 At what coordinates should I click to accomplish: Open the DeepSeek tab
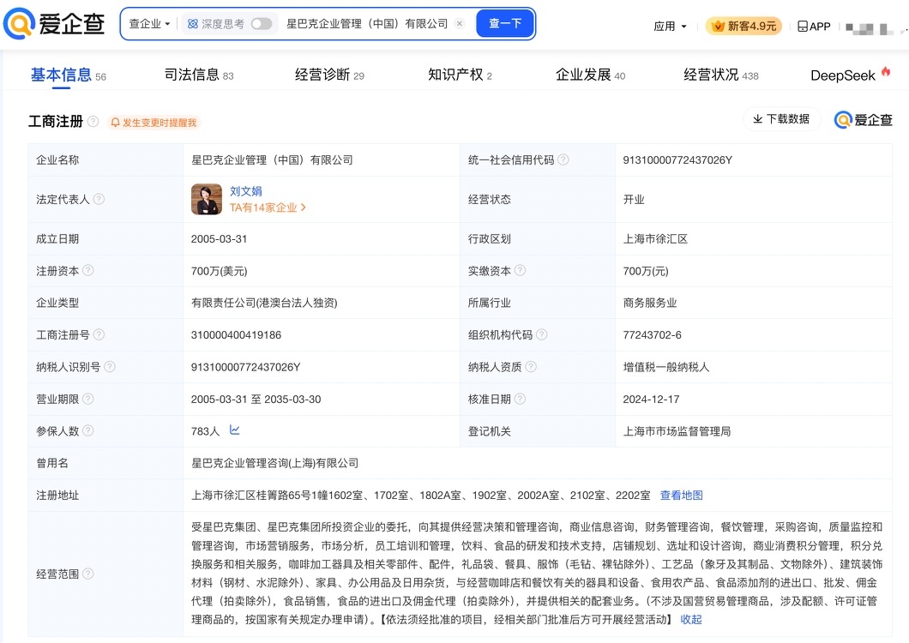[x=850, y=75]
